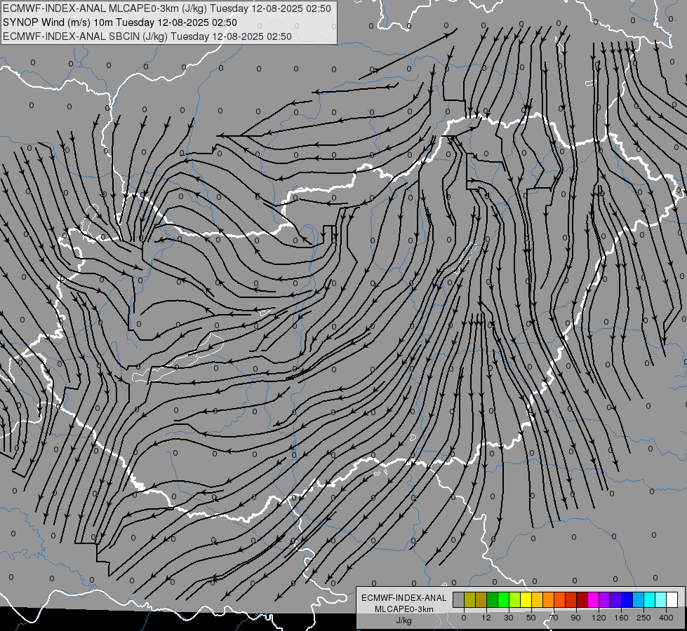The height and width of the screenshot is (631, 687).
Task: Click the SYNOP Wind 10m header line
Action: (x=120, y=22)
